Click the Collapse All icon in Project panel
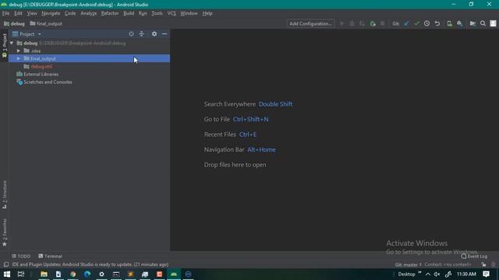 (x=142, y=34)
